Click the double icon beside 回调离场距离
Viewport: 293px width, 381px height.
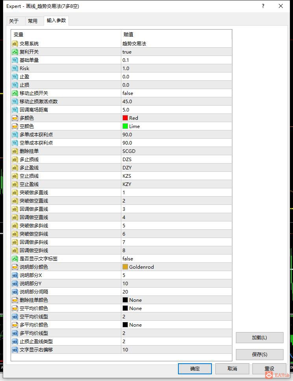click(x=15, y=110)
